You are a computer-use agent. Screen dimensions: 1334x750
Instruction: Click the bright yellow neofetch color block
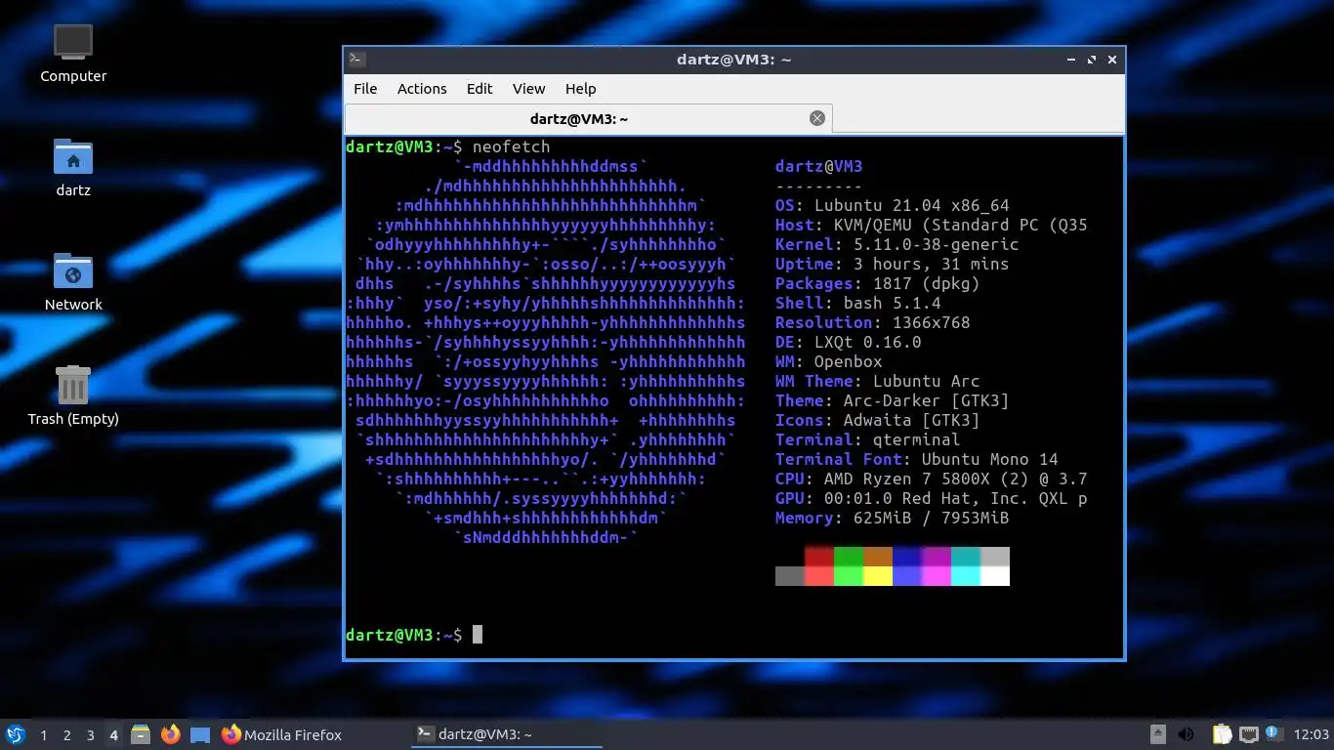[x=878, y=576]
